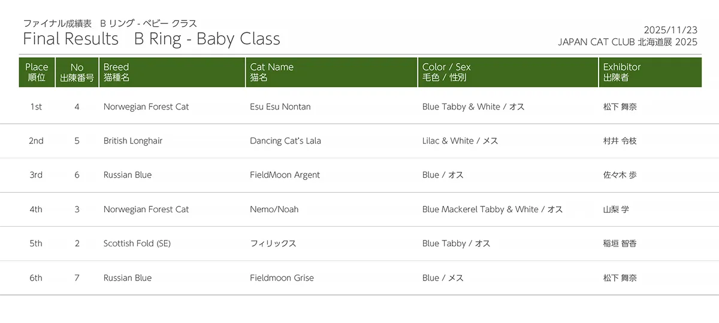Click the JAPAN CAT CLUB show name
The width and height of the screenshot is (719, 323).
[x=627, y=42]
